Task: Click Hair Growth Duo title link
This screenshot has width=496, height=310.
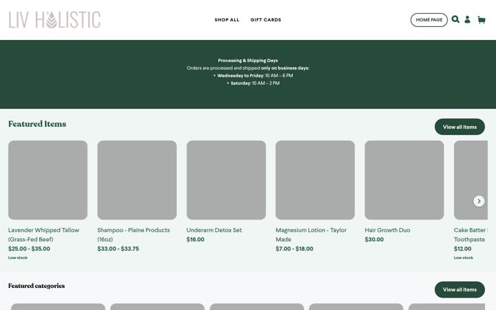Action: click(x=387, y=230)
